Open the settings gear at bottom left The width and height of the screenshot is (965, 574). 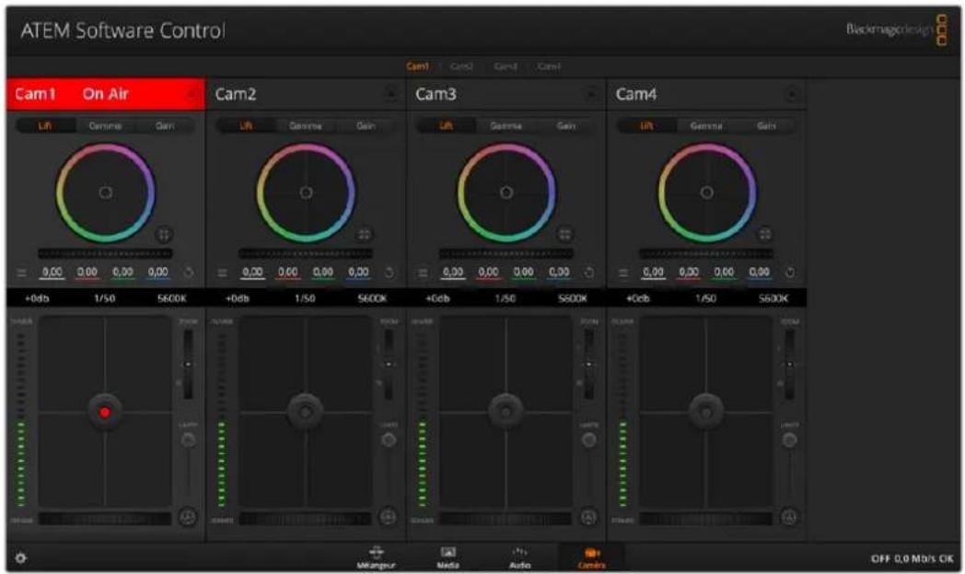tap(21, 558)
